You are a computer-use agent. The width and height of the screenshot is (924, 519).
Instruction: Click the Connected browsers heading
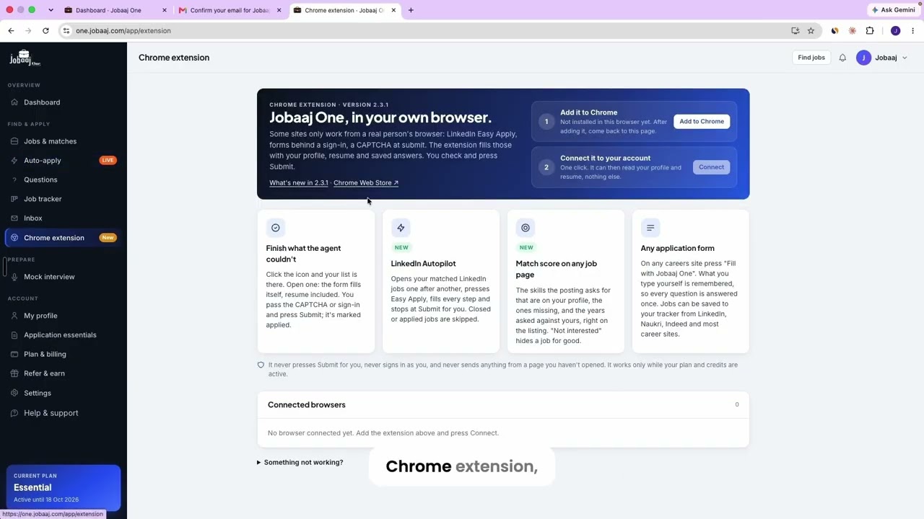click(x=307, y=405)
